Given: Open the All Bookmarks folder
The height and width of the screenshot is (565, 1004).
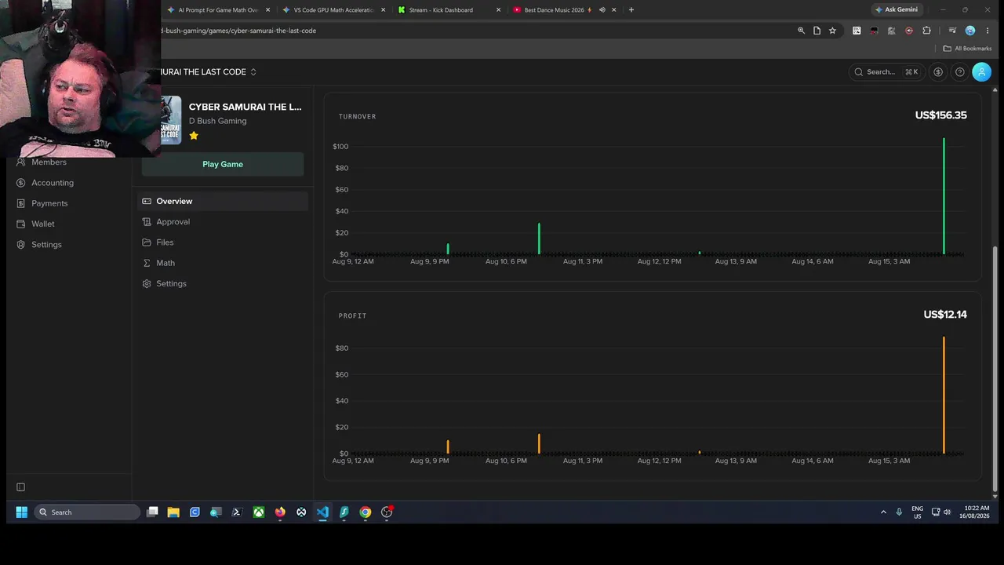Looking at the screenshot, I should point(967,49).
